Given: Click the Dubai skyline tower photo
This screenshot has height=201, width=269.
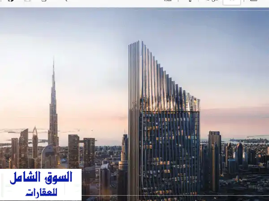Looking at the screenshot, I should tap(134, 104).
